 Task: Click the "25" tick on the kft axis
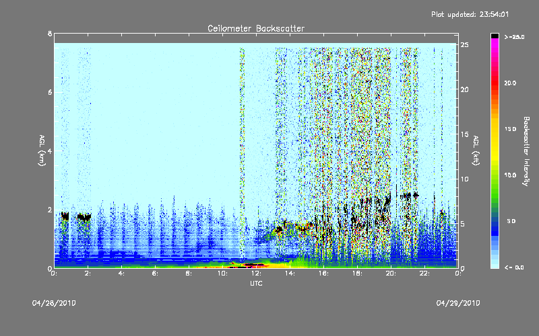tap(464, 45)
